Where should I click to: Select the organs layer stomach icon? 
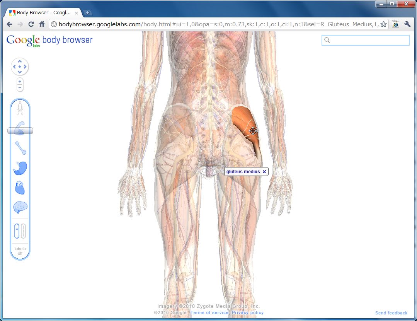point(20,168)
